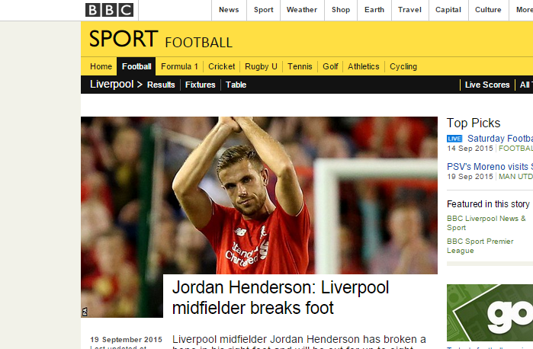Go to BBC Weather
533x349 pixels.
click(x=302, y=10)
